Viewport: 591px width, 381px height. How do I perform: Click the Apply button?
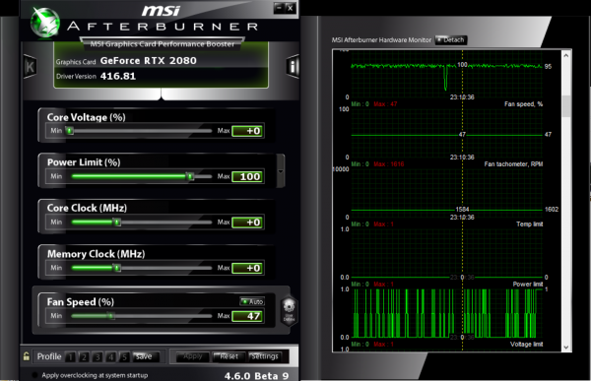tap(192, 356)
